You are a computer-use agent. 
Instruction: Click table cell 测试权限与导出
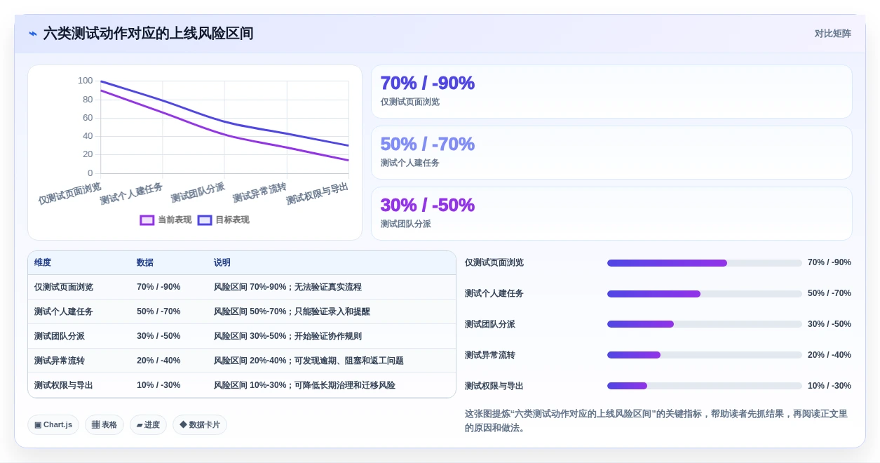click(x=64, y=386)
